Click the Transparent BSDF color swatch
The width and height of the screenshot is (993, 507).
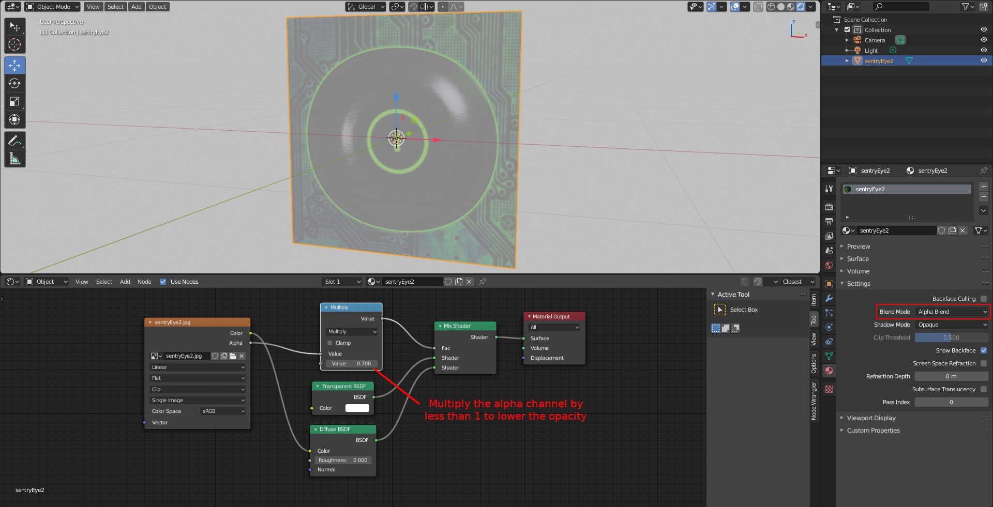[x=357, y=408]
